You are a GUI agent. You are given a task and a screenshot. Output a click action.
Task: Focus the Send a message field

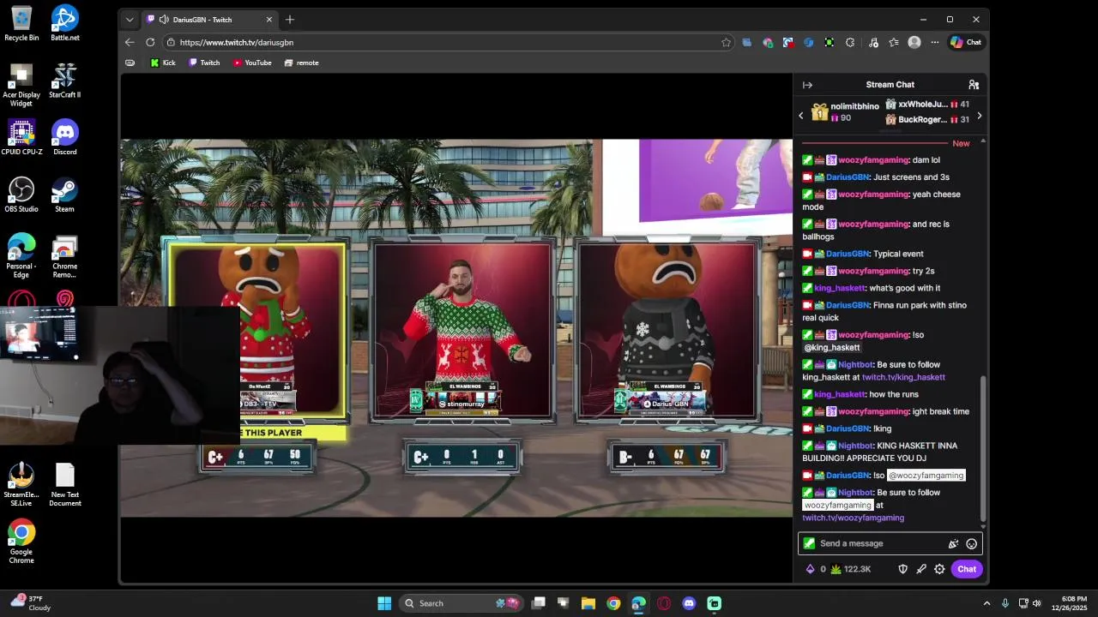(890, 543)
